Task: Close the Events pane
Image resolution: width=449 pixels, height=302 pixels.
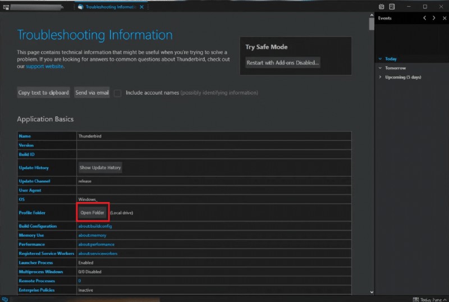Action: (445, 18)
